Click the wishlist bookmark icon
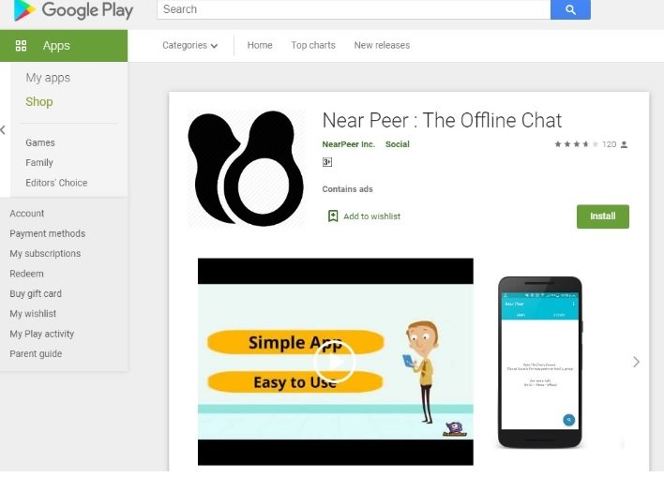 (x=333, y=216)
